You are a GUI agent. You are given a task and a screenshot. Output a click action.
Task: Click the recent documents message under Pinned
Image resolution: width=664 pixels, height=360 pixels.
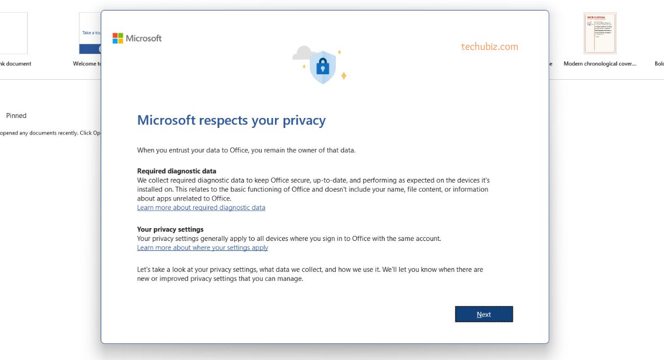[x=50, y=133]
